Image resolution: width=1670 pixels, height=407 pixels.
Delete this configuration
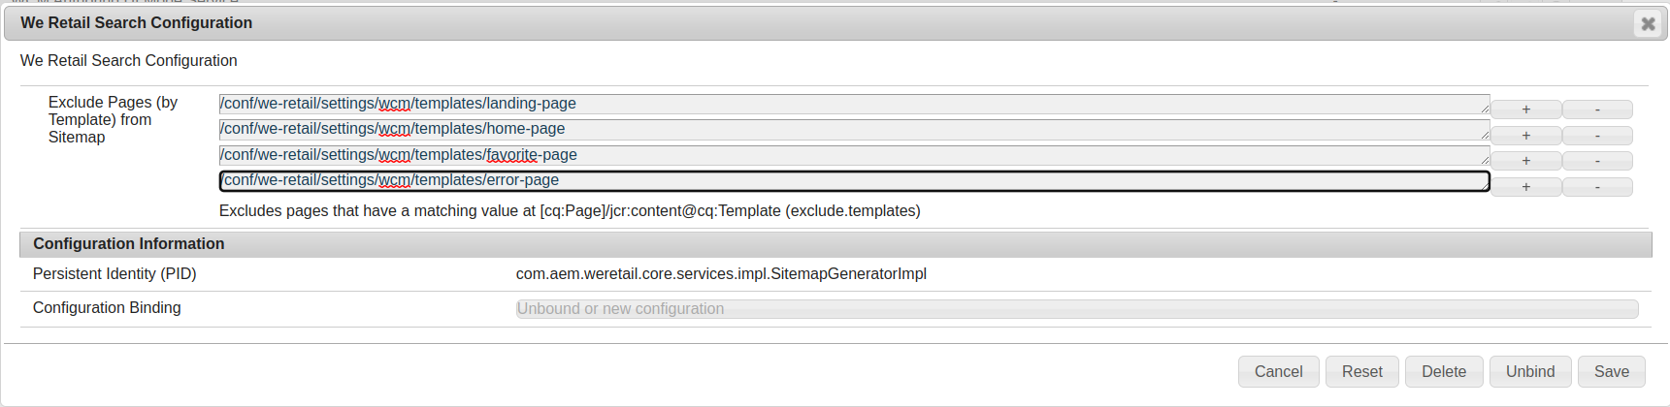[x=1443, y=372]
